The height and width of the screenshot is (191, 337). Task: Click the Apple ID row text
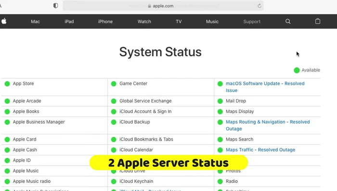click(22, 160)
